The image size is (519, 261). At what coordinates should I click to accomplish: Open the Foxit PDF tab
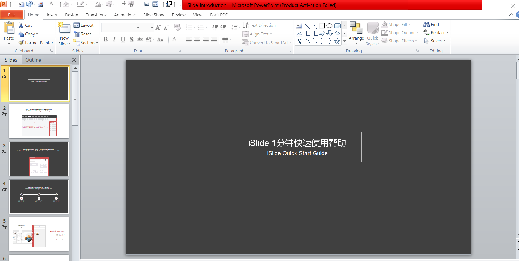pyautogui.click(x=219, y=15)
